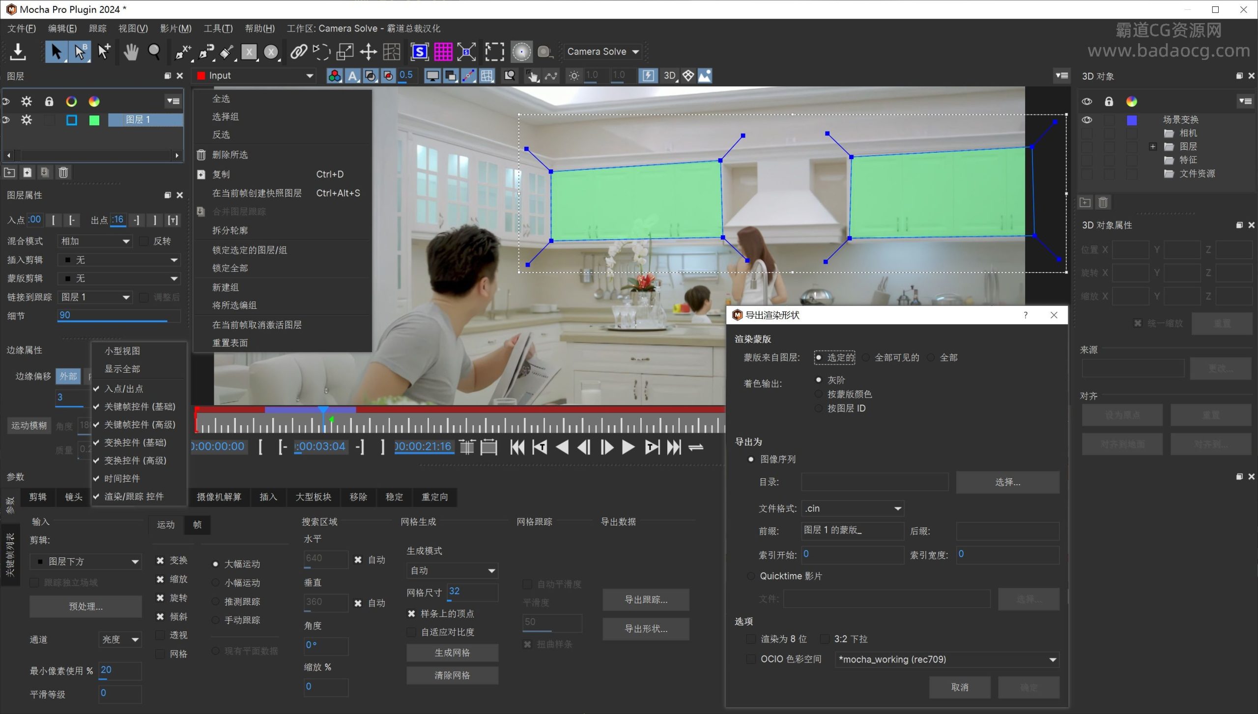
Task: Select the Create X-Spline pen tool
Action: tap(183, 52)
